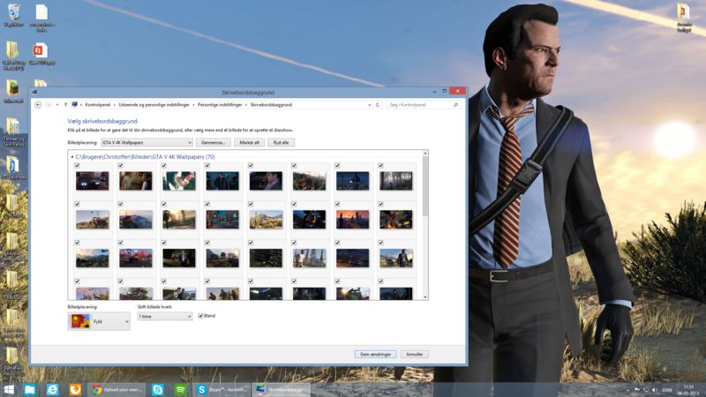Uncheck first row, eighth wallpaper checkbox
This screenshot has height=397, width=706.
[x=380, y=166]
